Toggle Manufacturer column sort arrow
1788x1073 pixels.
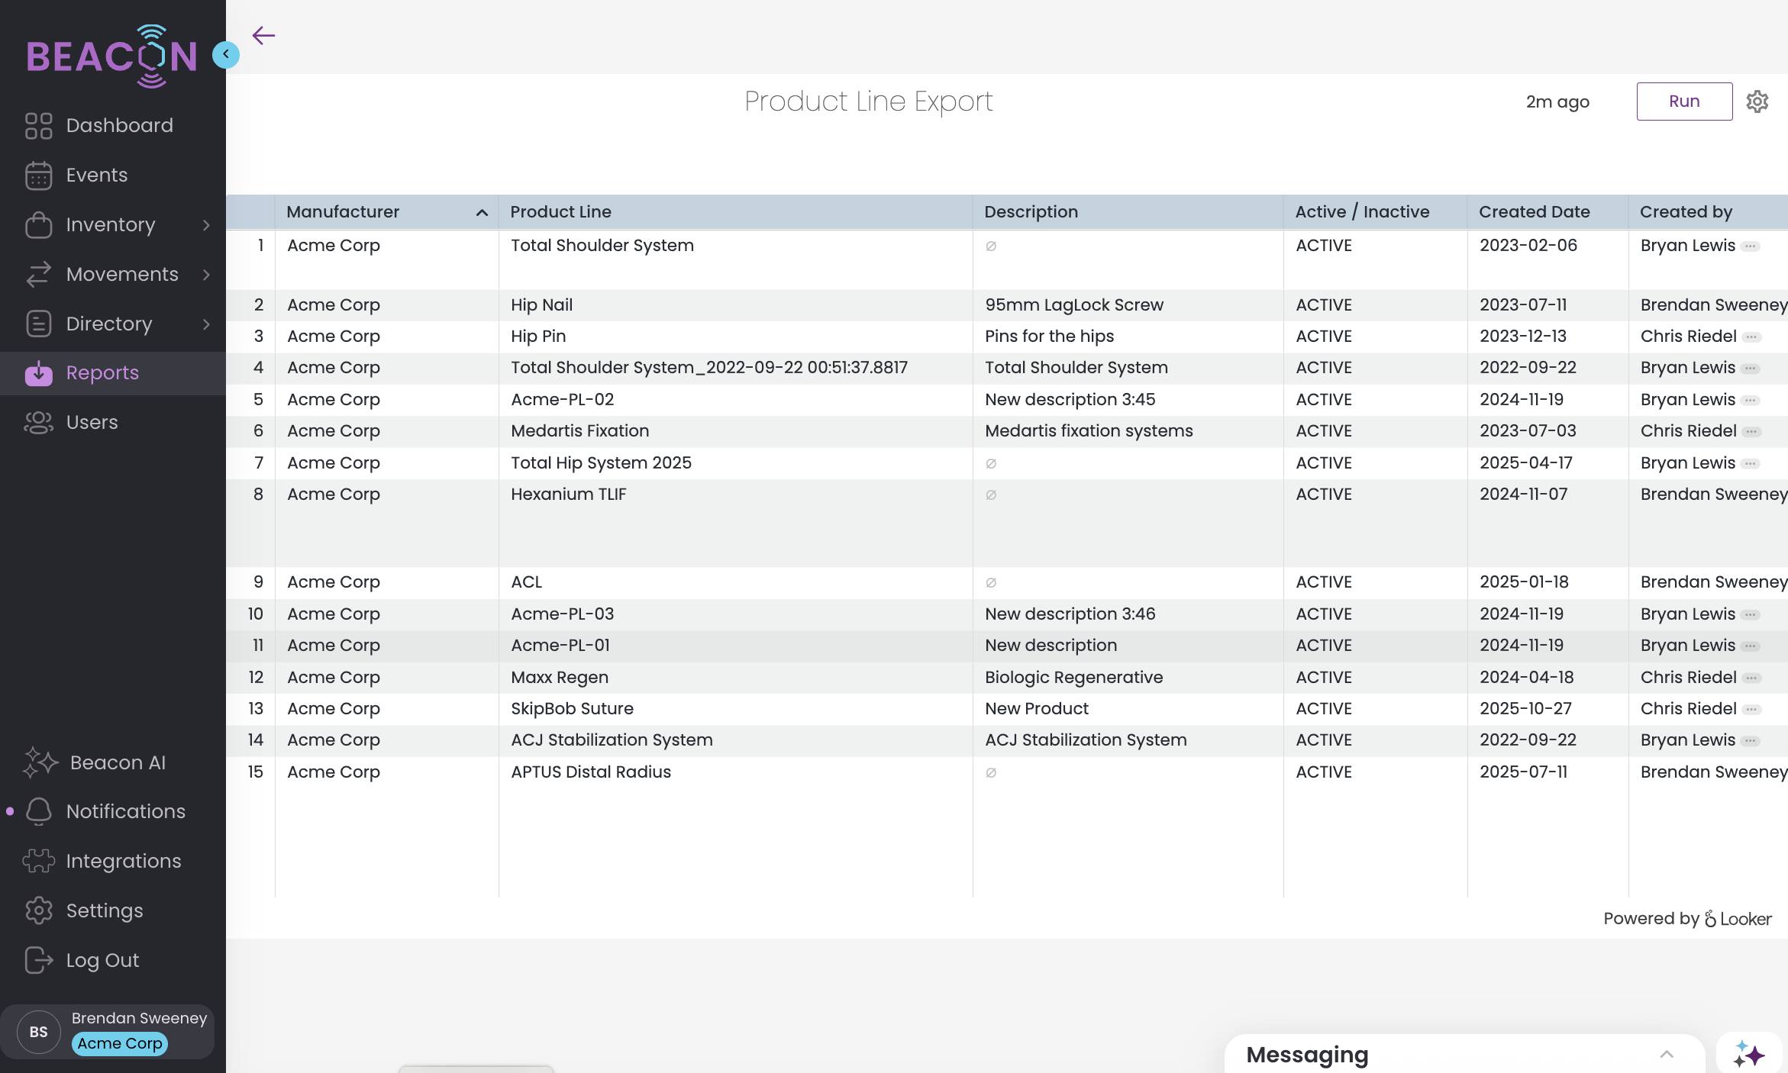[482, 213]
